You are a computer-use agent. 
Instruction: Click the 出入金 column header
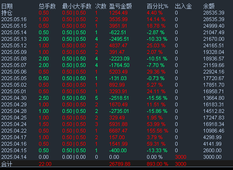[x=183, y=6]
